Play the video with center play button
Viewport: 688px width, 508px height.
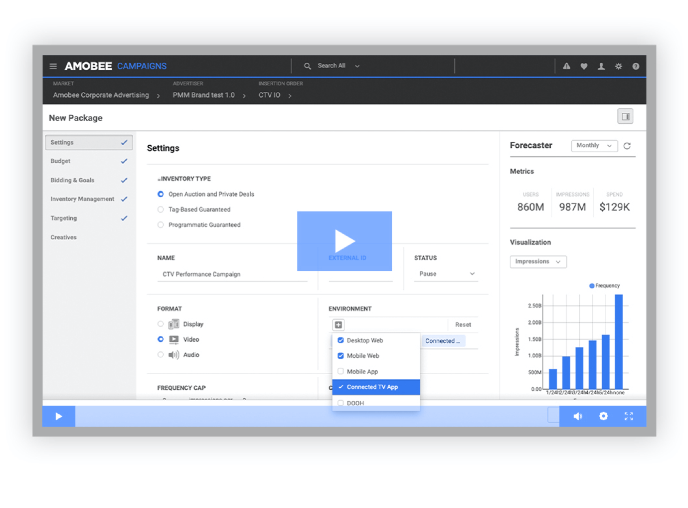pos(344,241)
